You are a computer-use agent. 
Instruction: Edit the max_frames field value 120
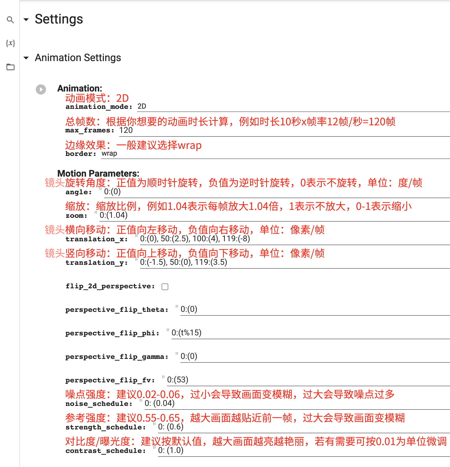tap(284, 131)
